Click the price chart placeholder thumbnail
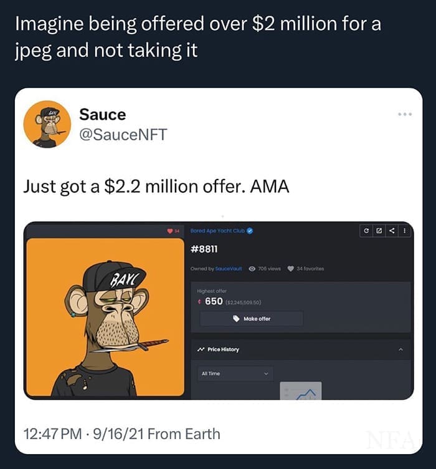436x469 pixels. (x=301, y=391)
